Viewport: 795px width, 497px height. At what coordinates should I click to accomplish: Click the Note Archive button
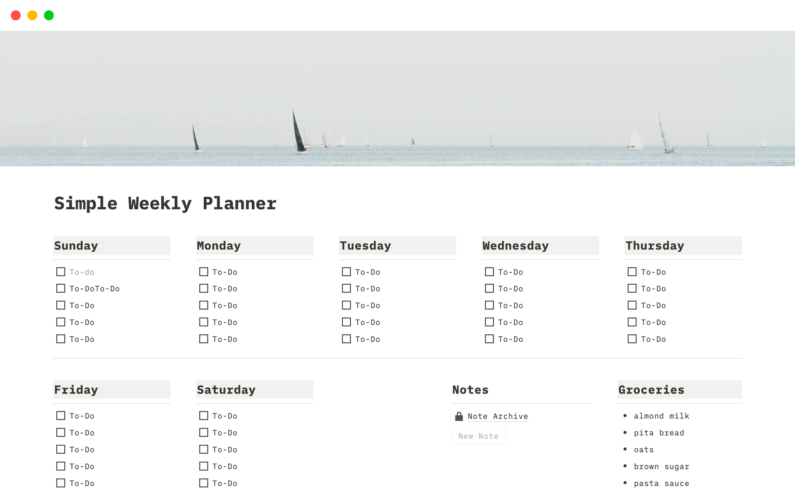tap(496, 416)
